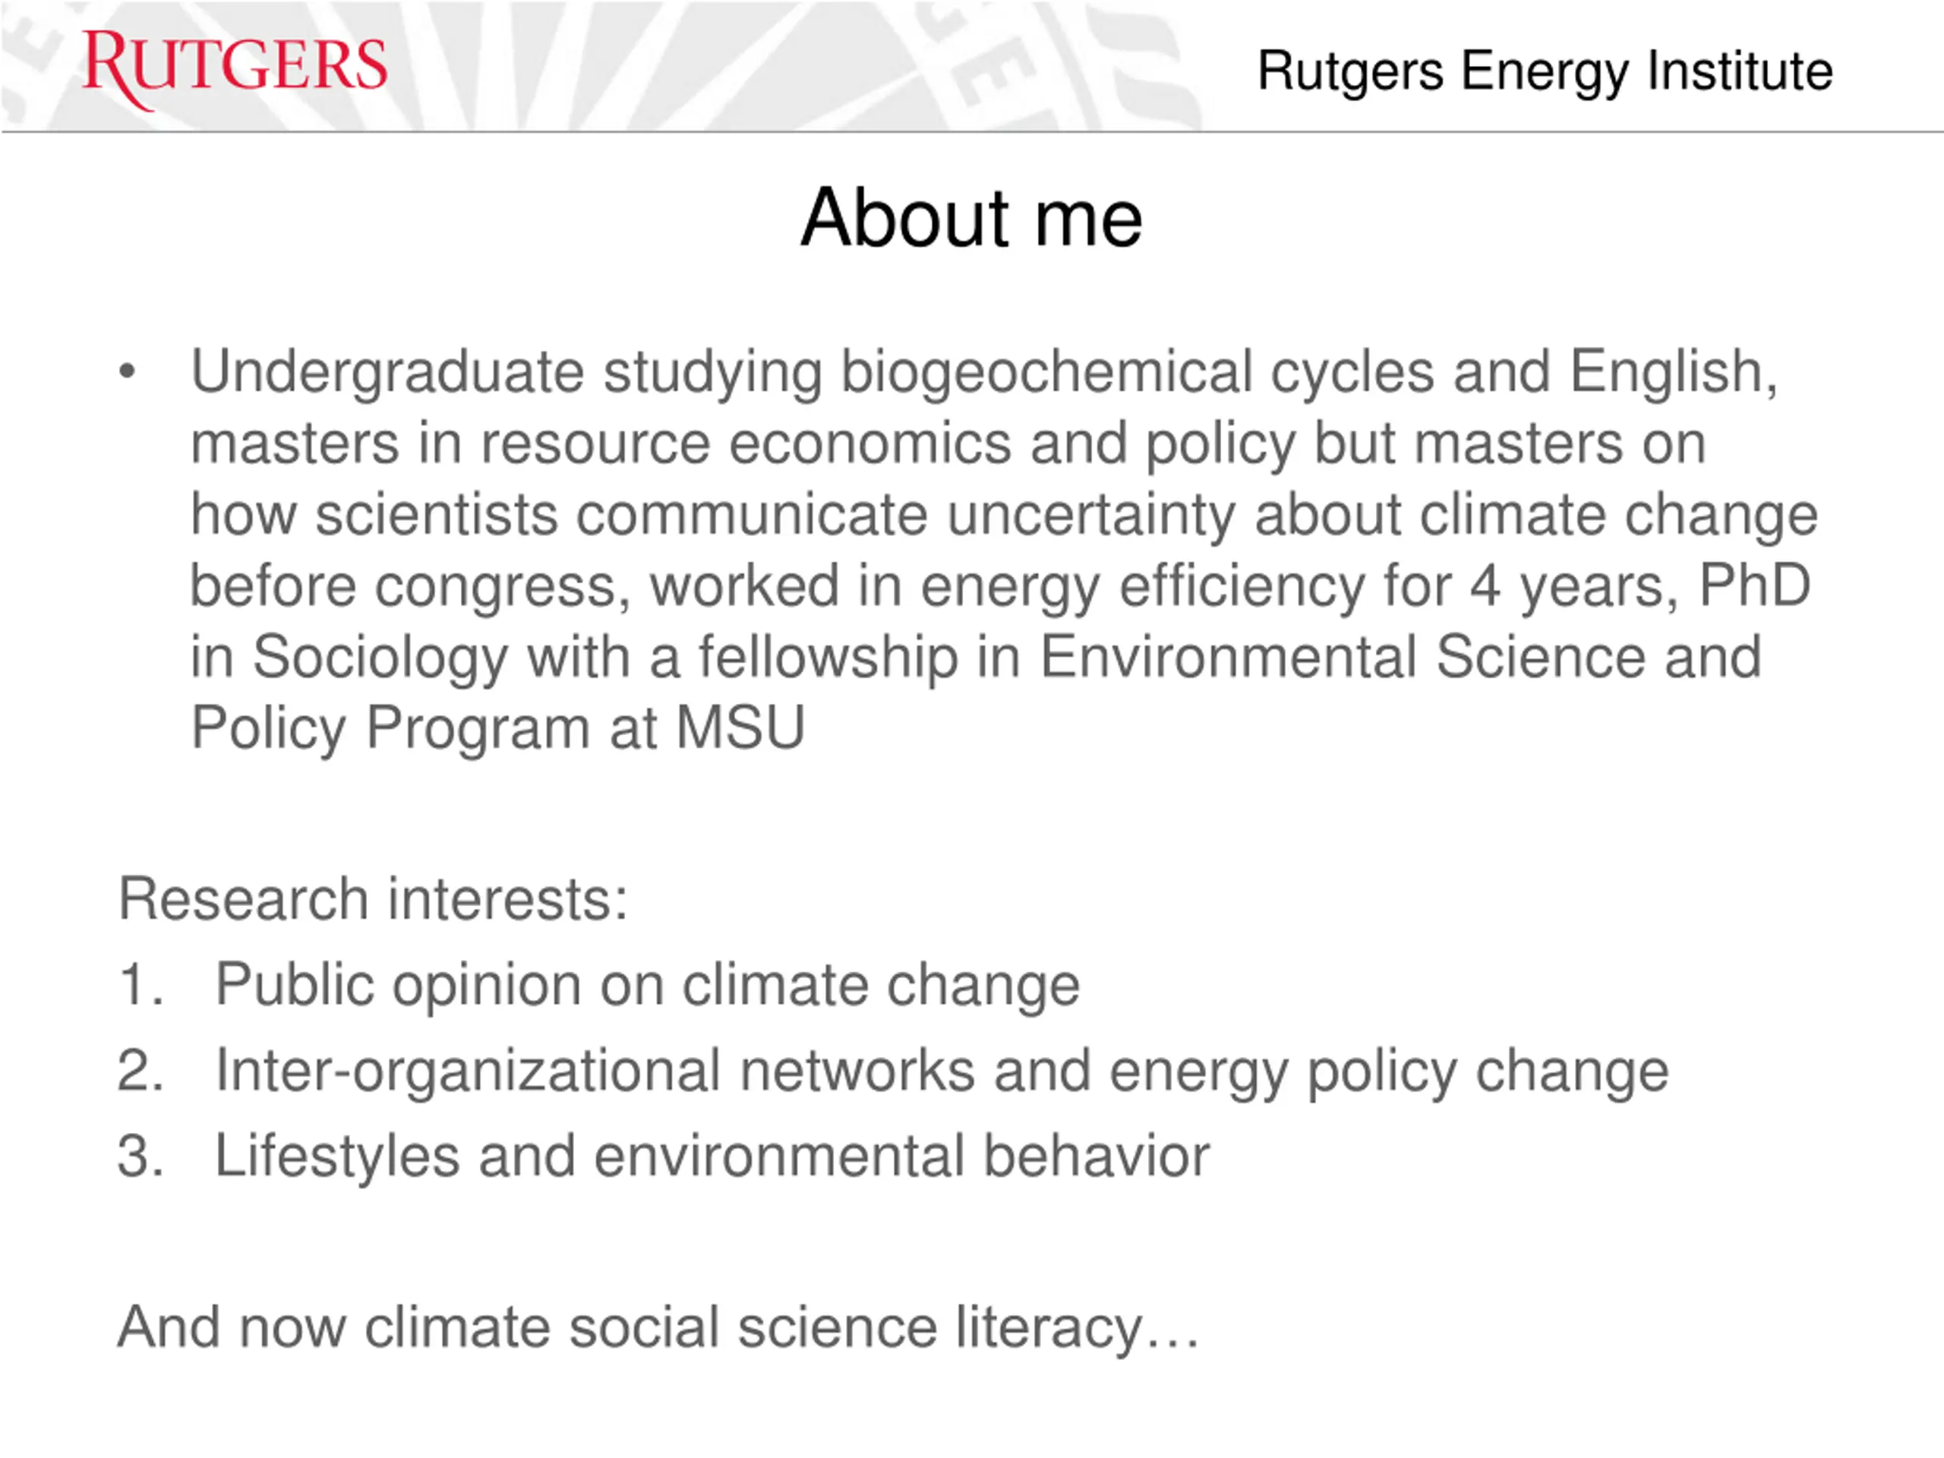Click list number 3 marker
The image size is (1944, 1458).
coord(140,1156)
